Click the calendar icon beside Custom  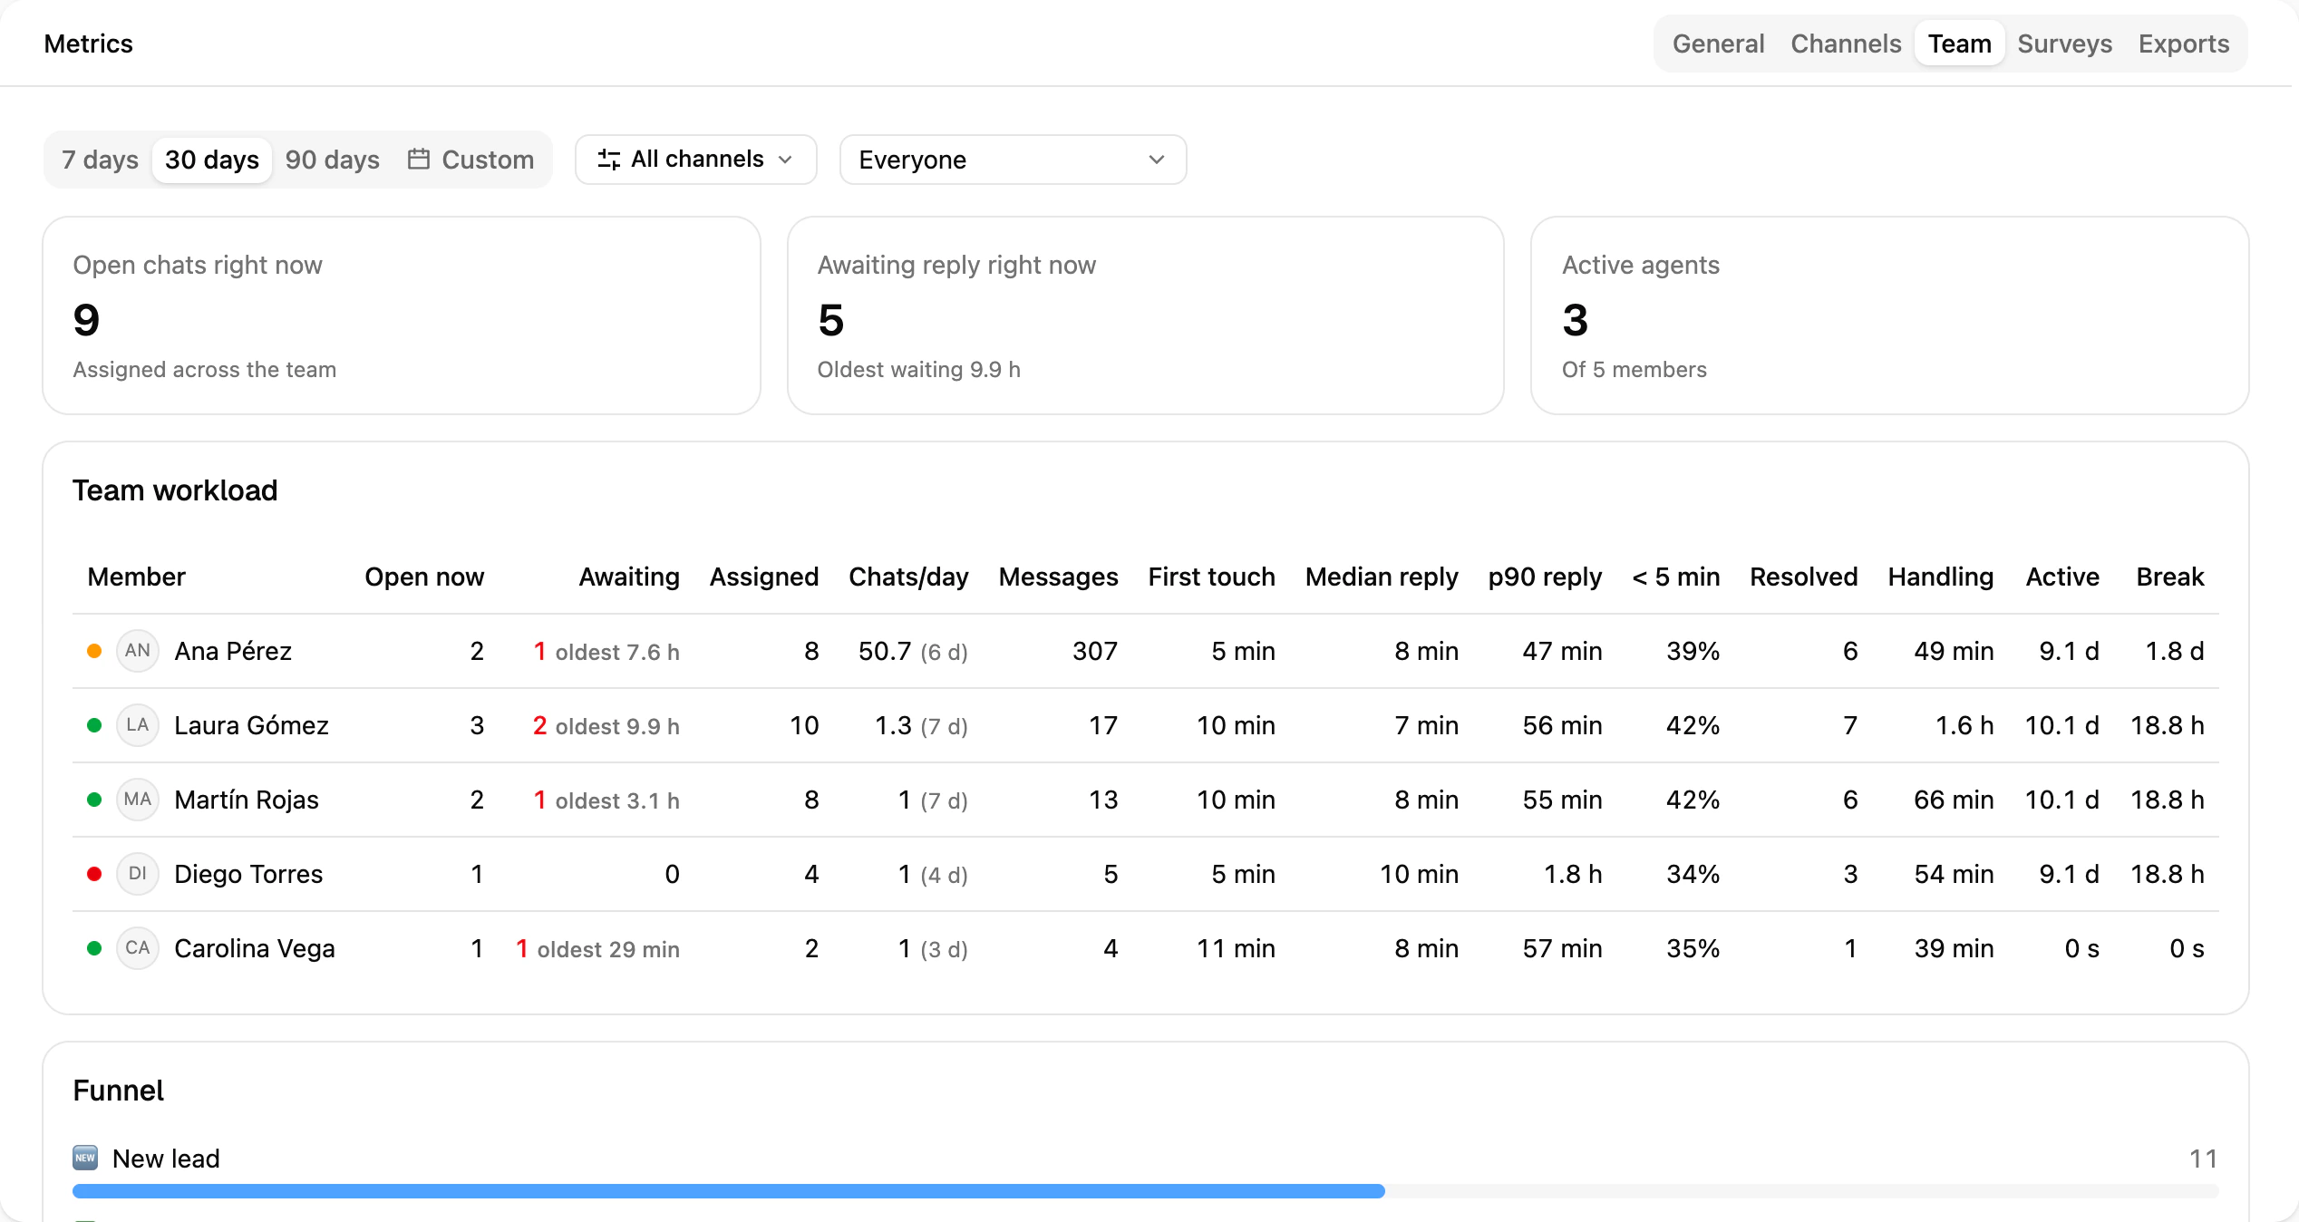(418, 160)
